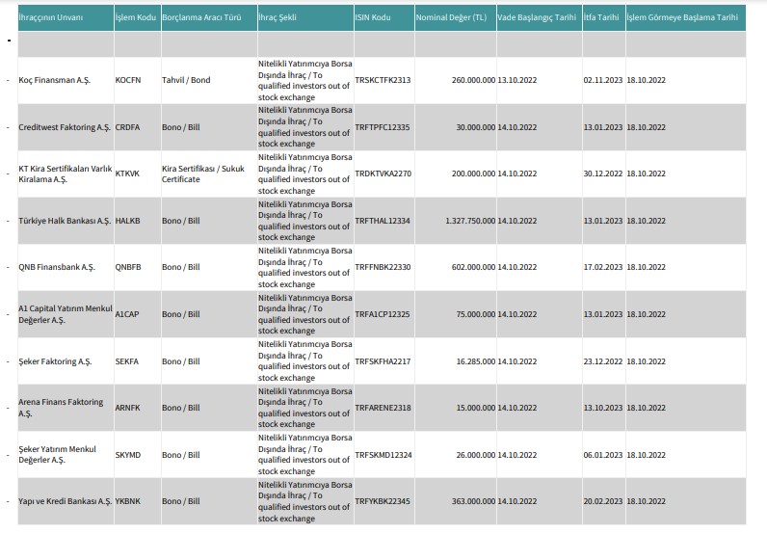Image resolution: width=767 pixels, height=533 pixels.
Task: Select ISIN code TRFTHAL12334
Action: tap(383, 221)
